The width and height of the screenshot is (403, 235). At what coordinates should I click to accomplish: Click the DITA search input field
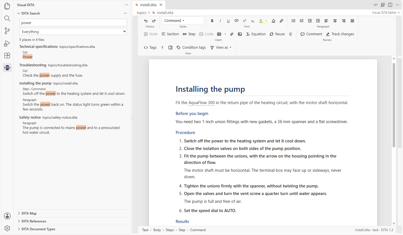point(73,23)
